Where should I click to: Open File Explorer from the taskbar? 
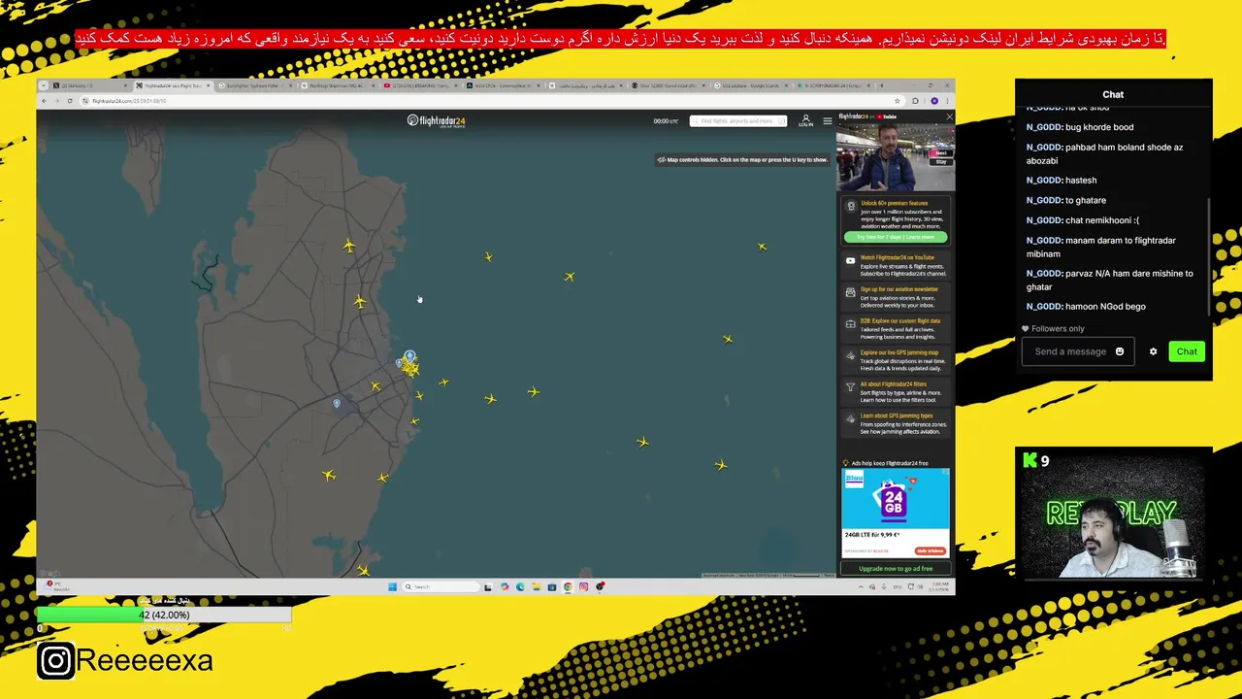click(x=536, y=586)
